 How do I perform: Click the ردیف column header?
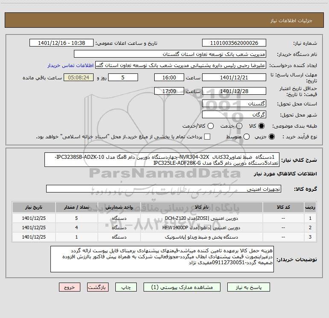310,207
